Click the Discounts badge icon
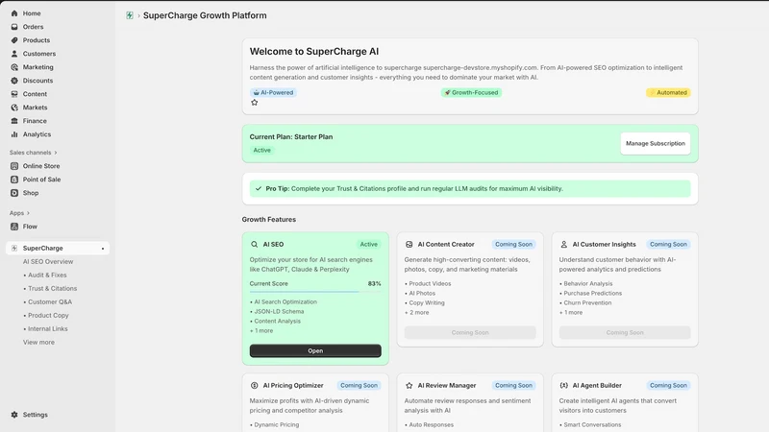Screen dimensions: 769x432 [14, 81]
